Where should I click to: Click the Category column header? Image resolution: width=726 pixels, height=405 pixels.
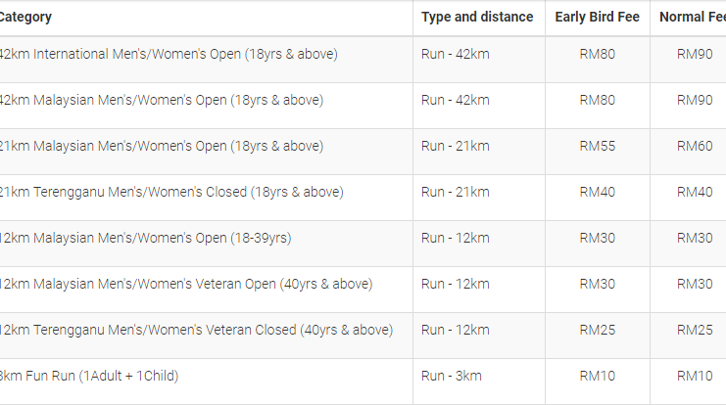25,17
